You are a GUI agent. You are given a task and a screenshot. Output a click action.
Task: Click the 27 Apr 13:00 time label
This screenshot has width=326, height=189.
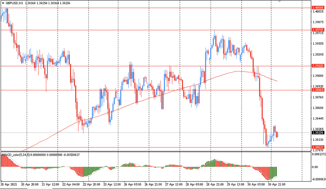174,184
